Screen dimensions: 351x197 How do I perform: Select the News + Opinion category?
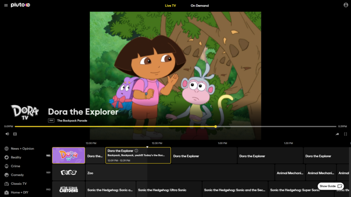22,149
